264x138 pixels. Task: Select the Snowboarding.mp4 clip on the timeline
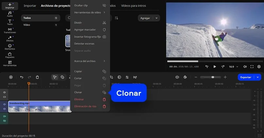(39, 107)
